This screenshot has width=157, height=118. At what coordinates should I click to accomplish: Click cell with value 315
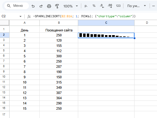click(x=59, y=82)
